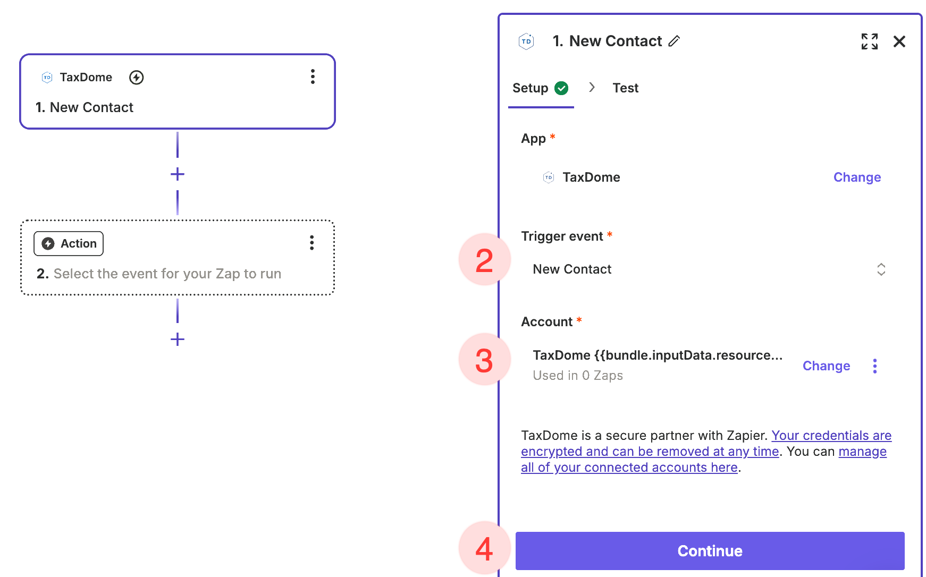Viewport: 926px width, 577px height.
Task: Open the Trigger event dropdown
Action: tap(707, 269)
